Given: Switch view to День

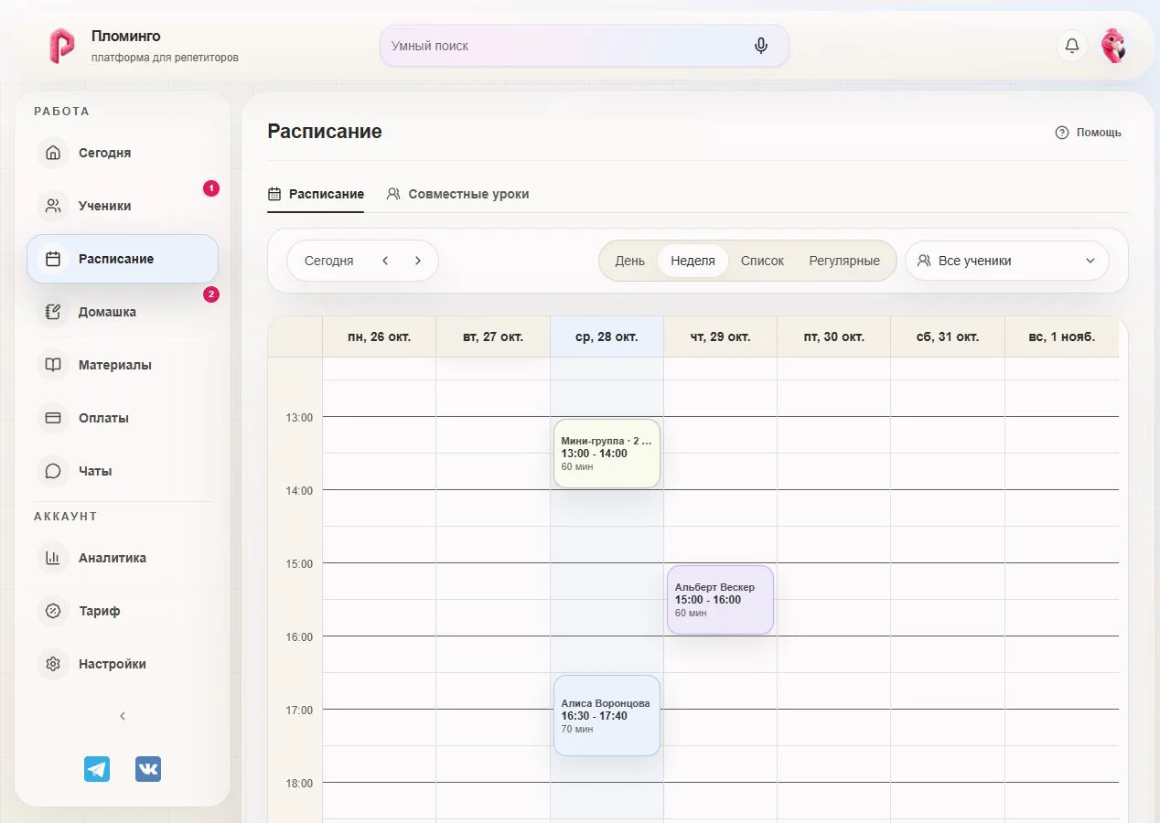Looking at the screenshot, I should 630,261.
